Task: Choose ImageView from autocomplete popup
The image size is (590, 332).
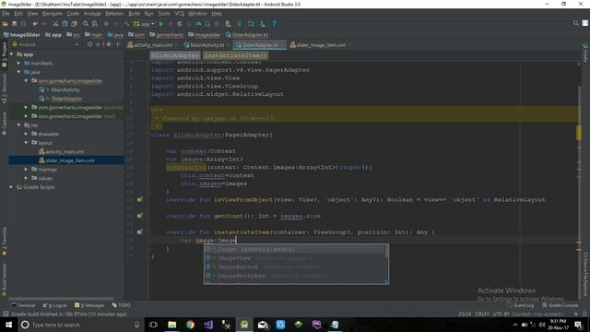Action: coord(295,258)
